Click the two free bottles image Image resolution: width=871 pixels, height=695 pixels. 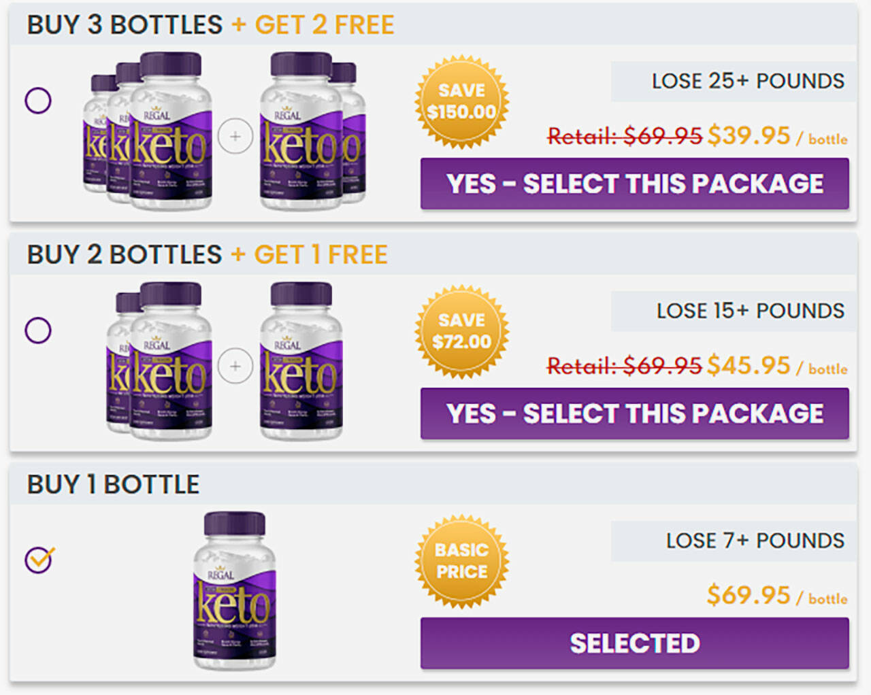tap(312, 131)
